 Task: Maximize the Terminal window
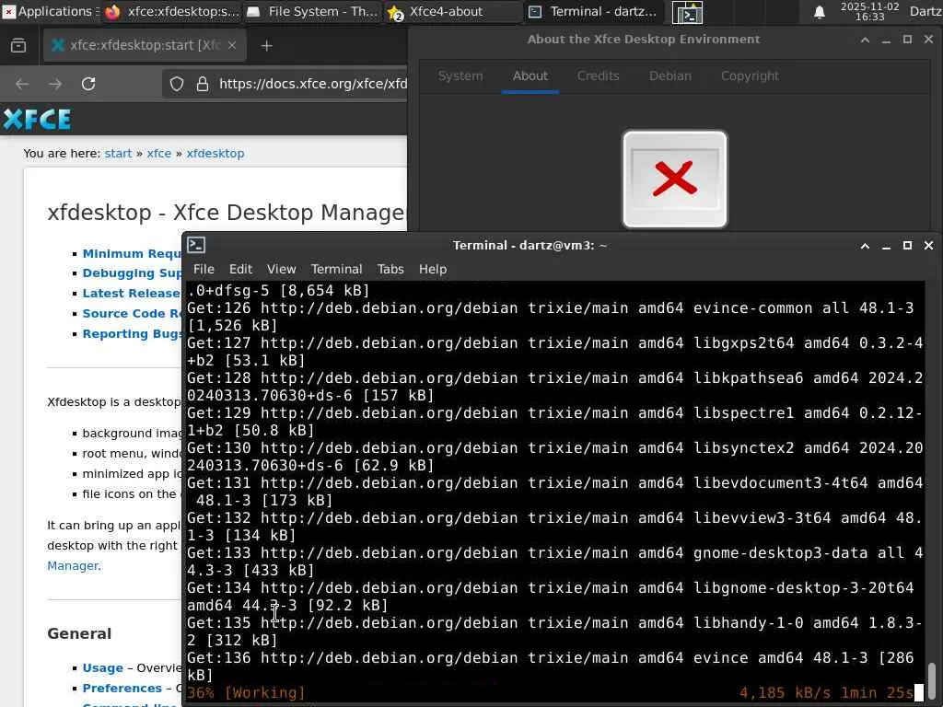click(x=907, y=245)
